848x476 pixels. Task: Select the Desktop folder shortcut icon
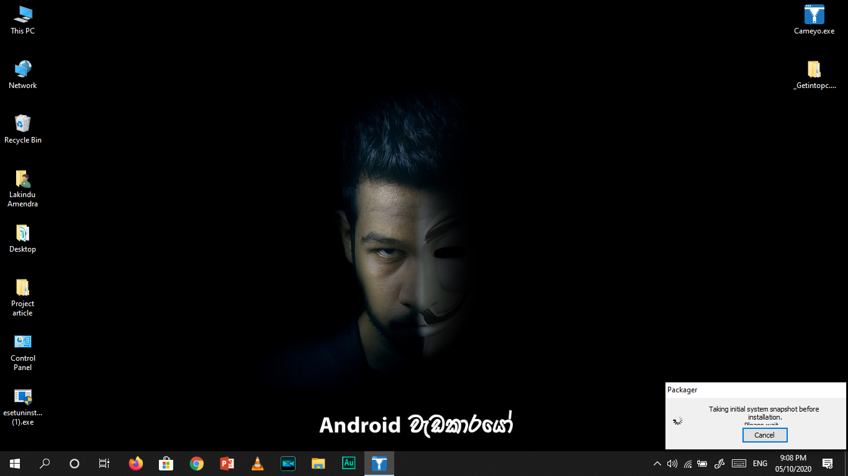click(23, 239)
